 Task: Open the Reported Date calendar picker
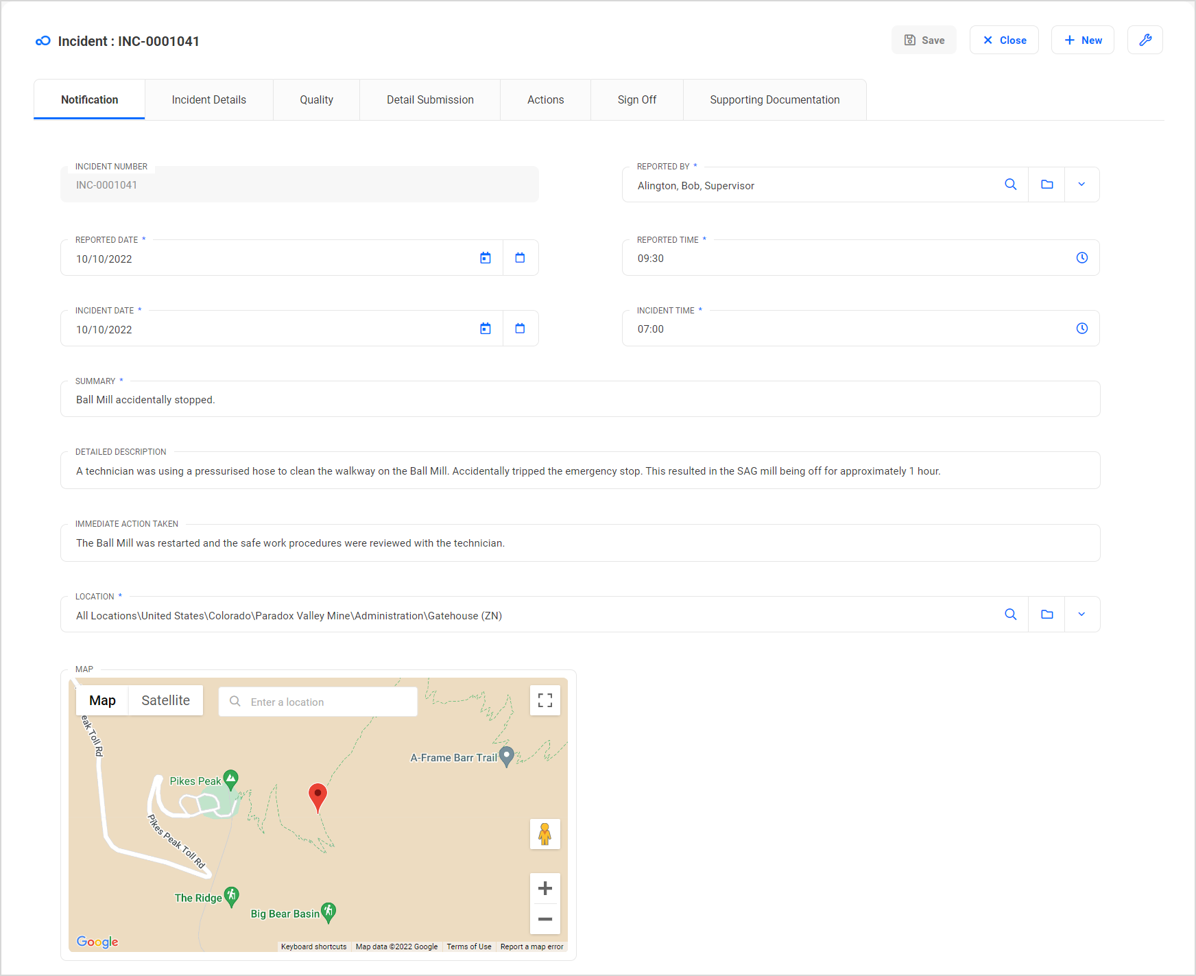coord(486,257)
